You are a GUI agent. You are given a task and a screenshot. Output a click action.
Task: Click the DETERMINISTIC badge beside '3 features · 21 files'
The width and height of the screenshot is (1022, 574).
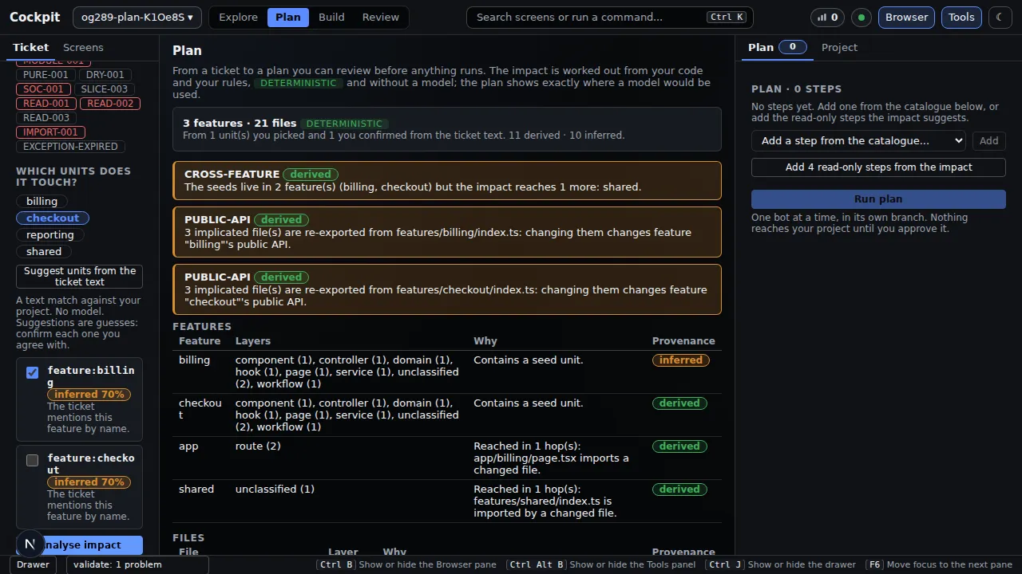(344, 124)
